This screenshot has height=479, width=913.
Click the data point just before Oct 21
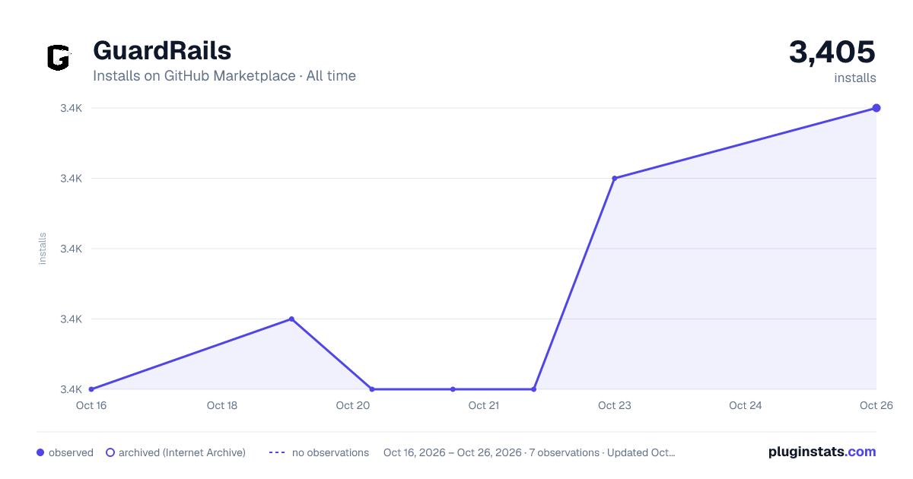pos(453,389)
